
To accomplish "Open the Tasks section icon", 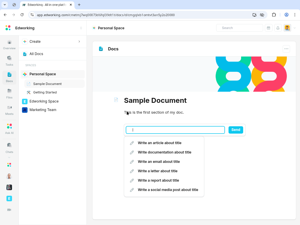I will (9, 61).
